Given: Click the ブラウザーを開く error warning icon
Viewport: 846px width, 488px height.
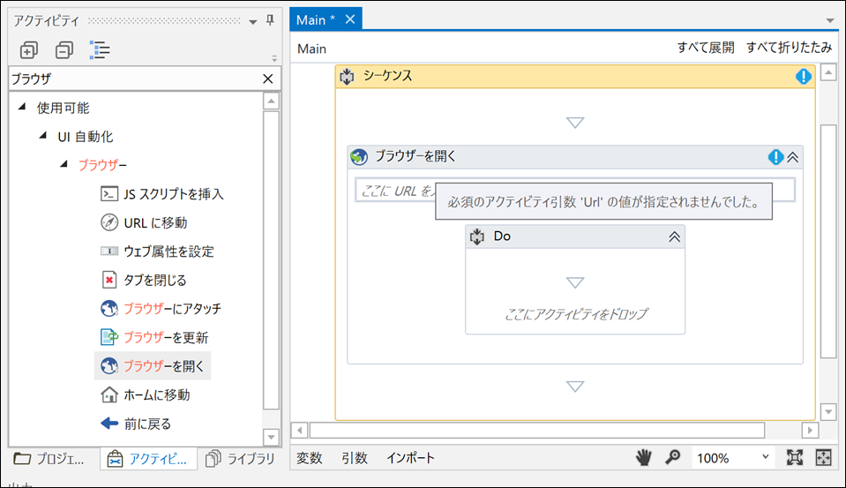Looking at the screenshot, I should click(775, 157).
